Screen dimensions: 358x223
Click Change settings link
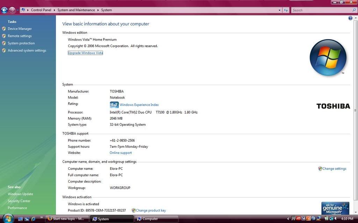[x=334, y=169]
